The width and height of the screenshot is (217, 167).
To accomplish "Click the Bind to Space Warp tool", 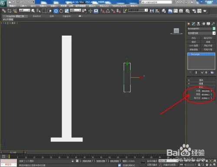I will pyautogui.click(x=15, y=11).
